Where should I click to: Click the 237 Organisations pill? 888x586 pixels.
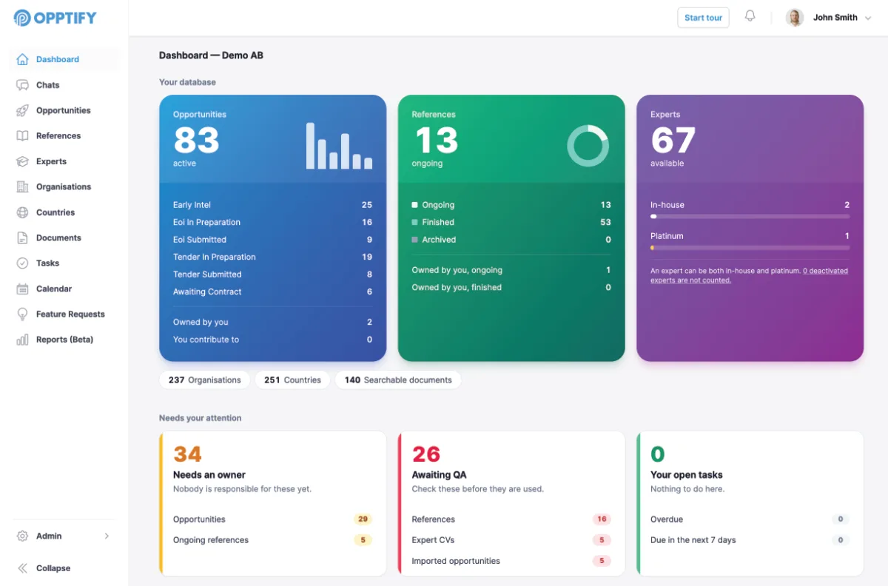[204, 380]
